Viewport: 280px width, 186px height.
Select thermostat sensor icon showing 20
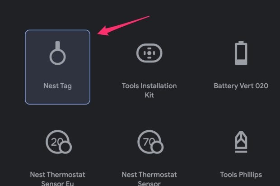(x=59, y=142)
